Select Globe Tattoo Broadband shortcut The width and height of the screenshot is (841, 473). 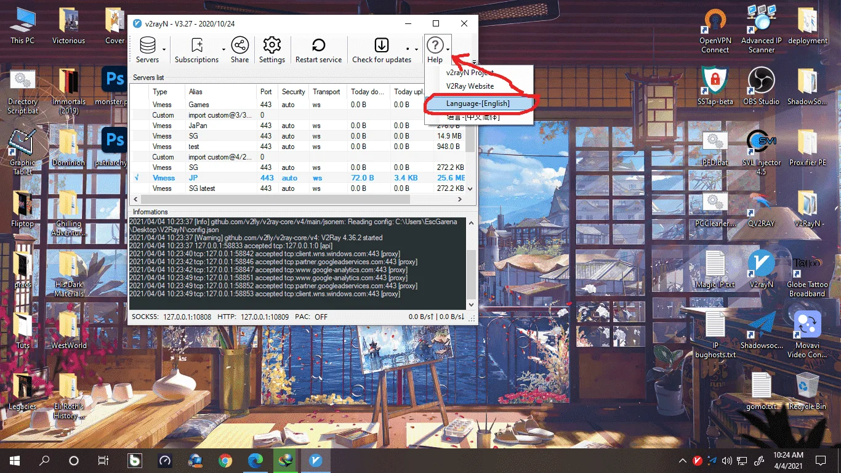click(x=808, y=275)
